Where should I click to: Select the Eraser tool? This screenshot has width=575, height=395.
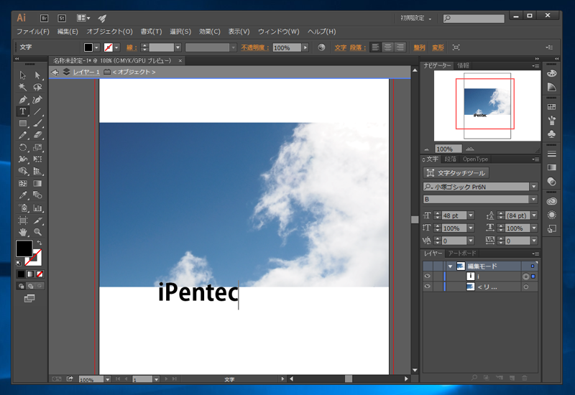37,135
